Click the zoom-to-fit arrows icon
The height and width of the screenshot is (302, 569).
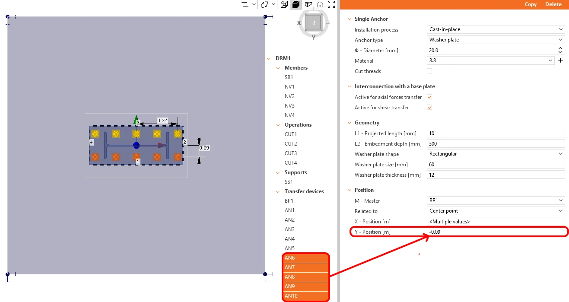tap(331, 4)
